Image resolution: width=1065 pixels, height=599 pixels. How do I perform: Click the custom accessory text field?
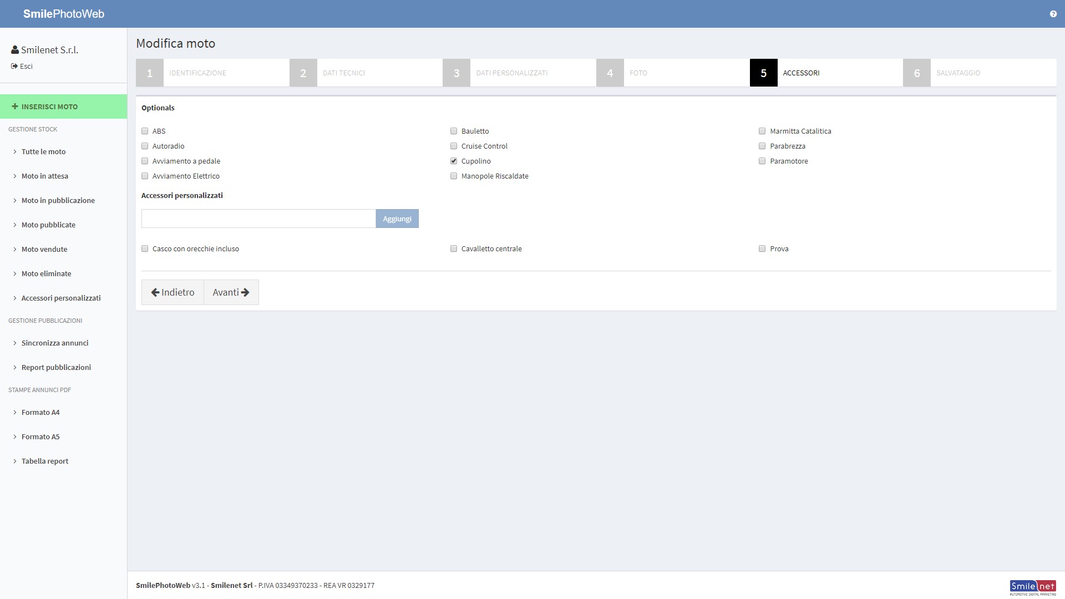(x=258, y=219)
